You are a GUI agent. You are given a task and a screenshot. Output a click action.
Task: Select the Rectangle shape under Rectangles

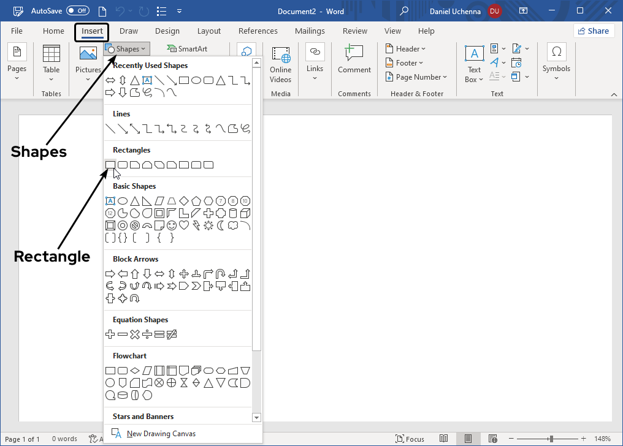coord(110,165)
